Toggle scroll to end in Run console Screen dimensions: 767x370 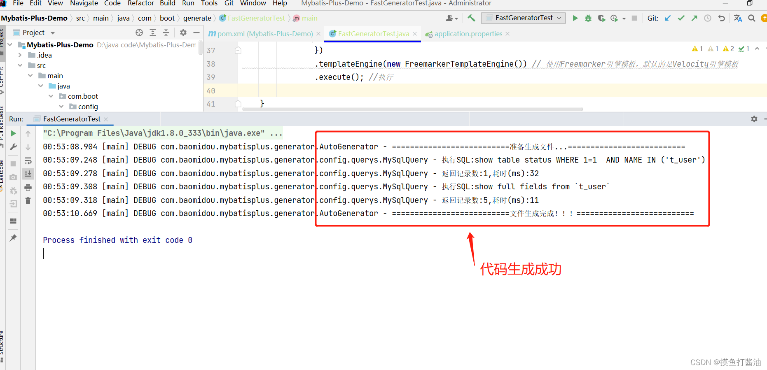28,174
